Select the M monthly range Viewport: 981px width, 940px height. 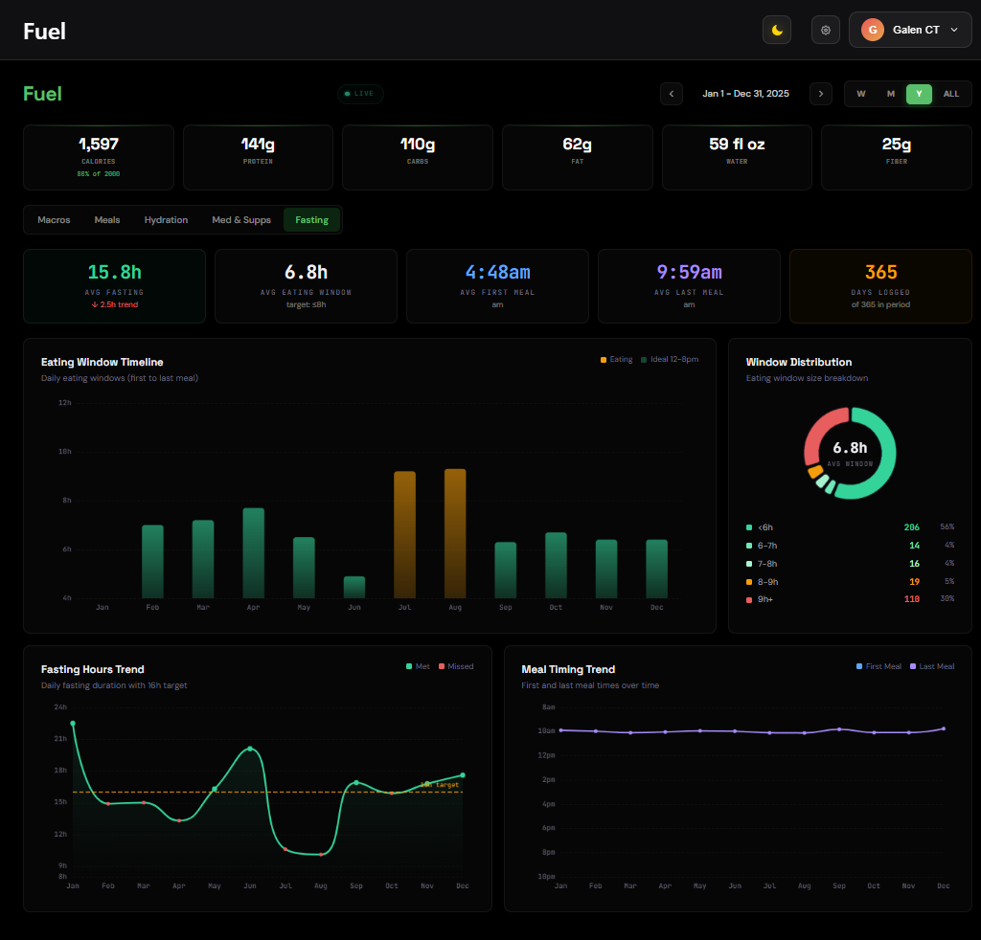[x=890, y=94]
